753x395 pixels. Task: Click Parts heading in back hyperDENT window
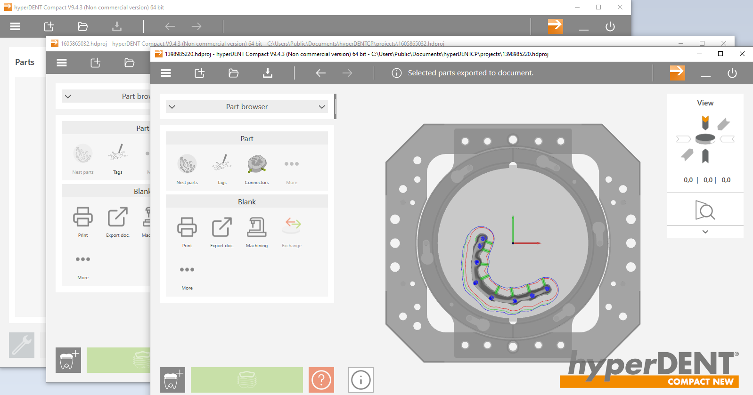[25, 62]
